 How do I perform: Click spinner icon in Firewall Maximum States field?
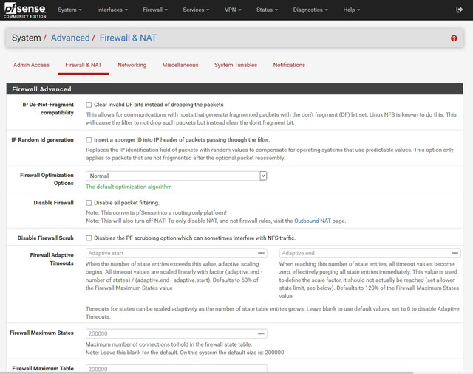261,333
